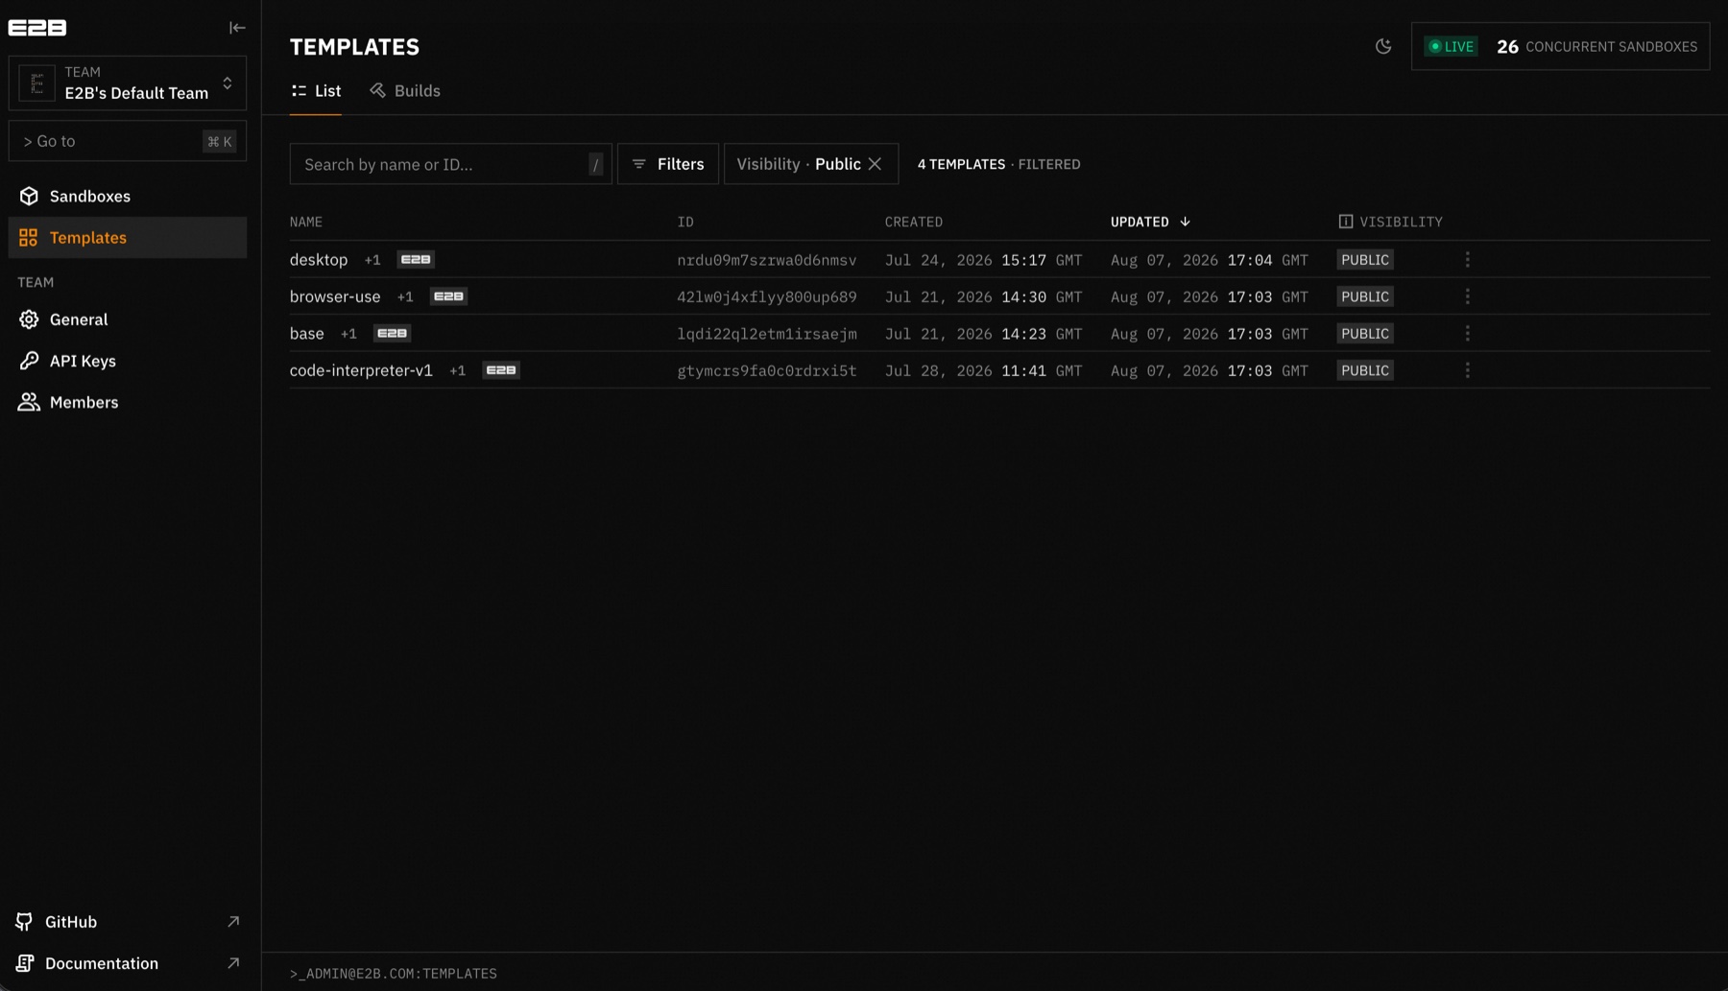Open row actions menu for base template
This screenshot has height=991, width=1728.
click(1467, 334)
